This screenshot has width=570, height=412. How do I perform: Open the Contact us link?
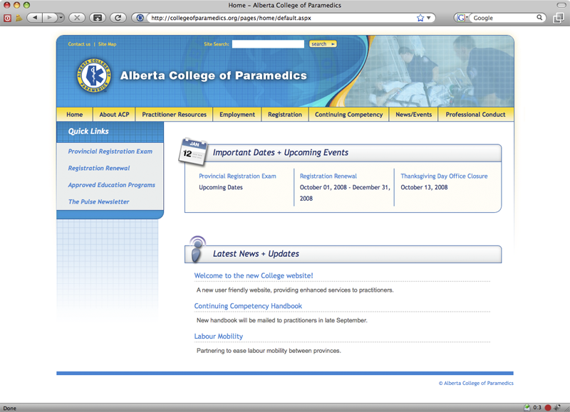coord(79,43)
